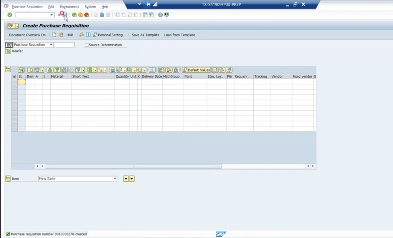The width and height of the screenshot is (393, 238).
Task: Click Document Overview On button
Action: (27, 35)
